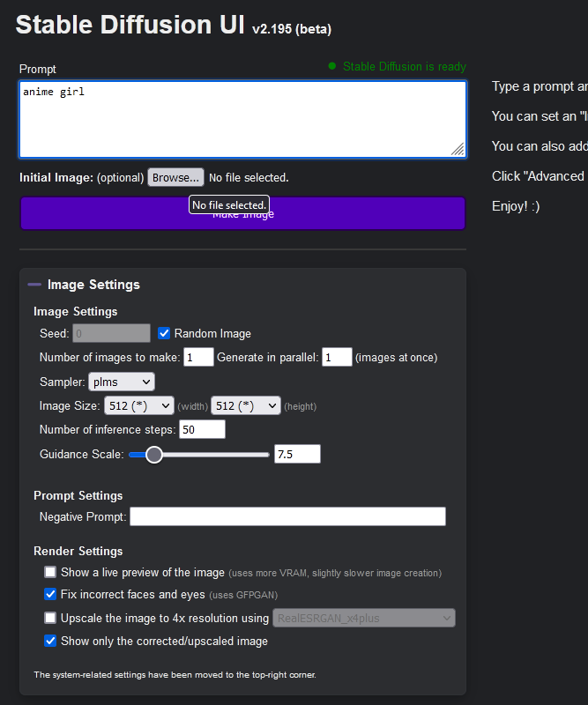Click the Negative Prompt input field
Viewport: 588px width, 705px height.
288,516
